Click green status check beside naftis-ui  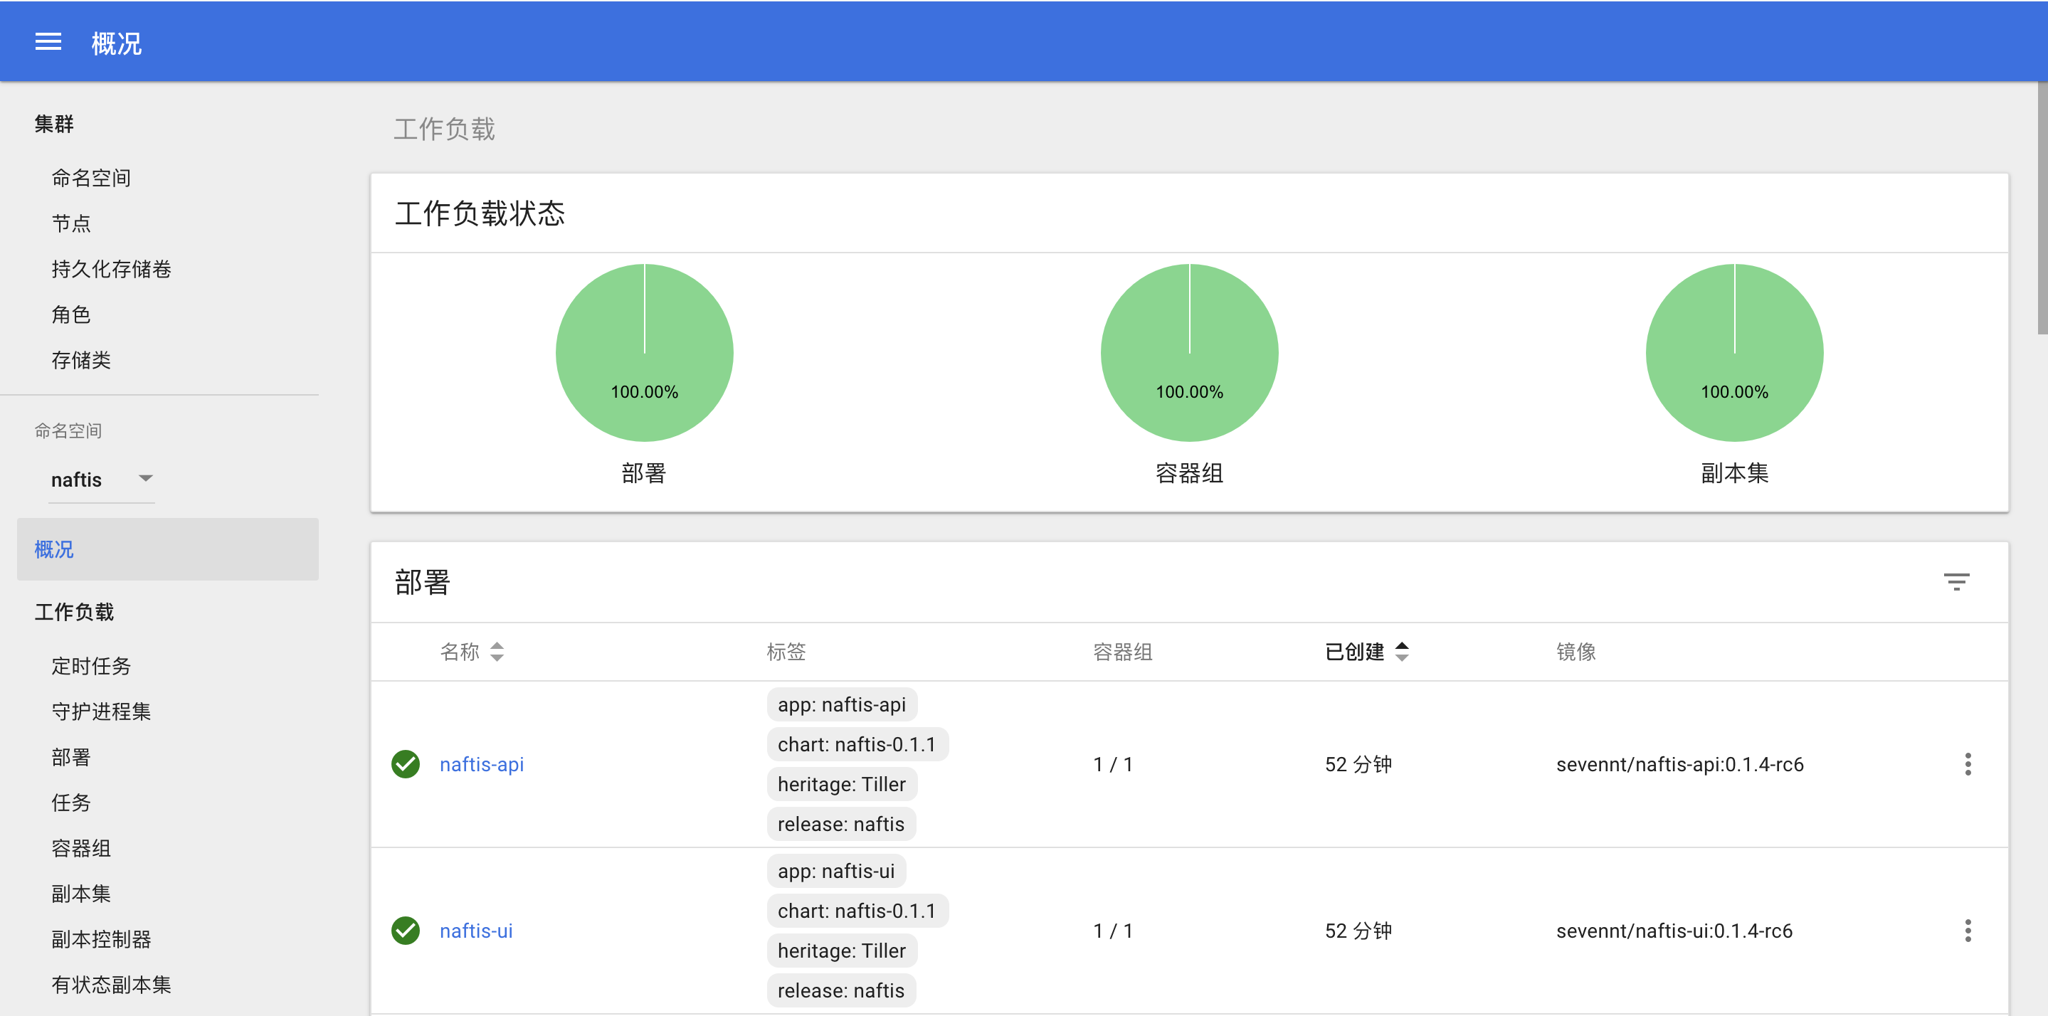[x=406, y=930]
